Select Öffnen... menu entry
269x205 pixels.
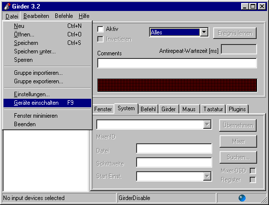tap(47, 34)
